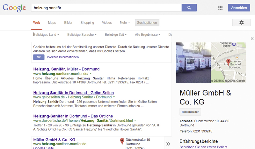Close the Müller GmbH info panel
255x149 pixels.
[x=252, y=39]
